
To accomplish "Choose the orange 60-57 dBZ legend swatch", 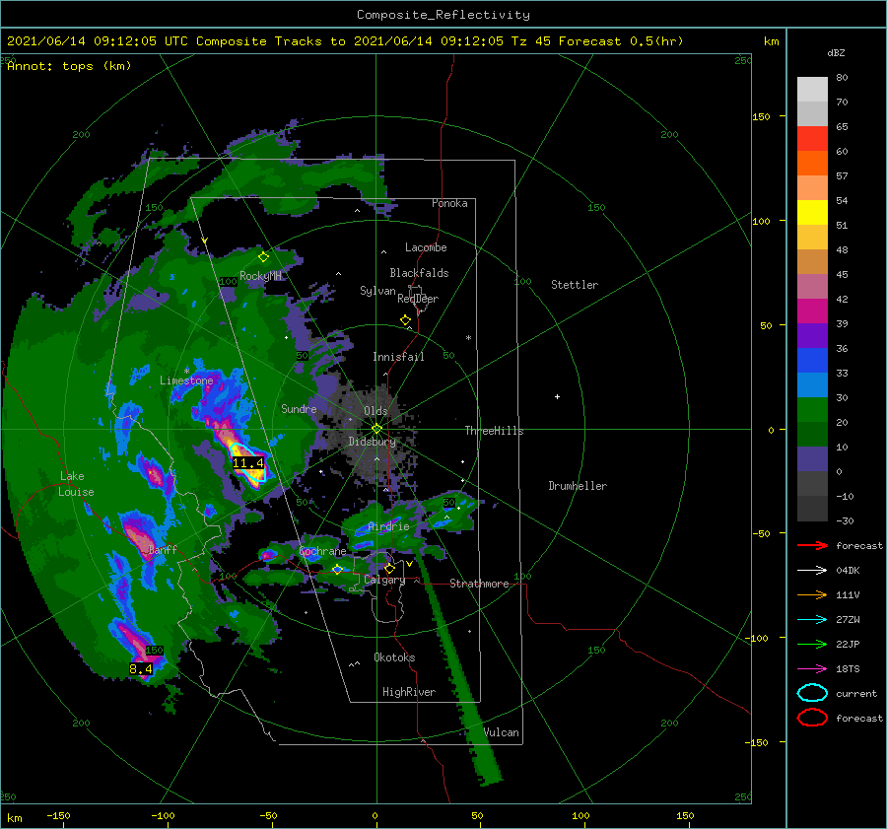I will pos(812,164).
